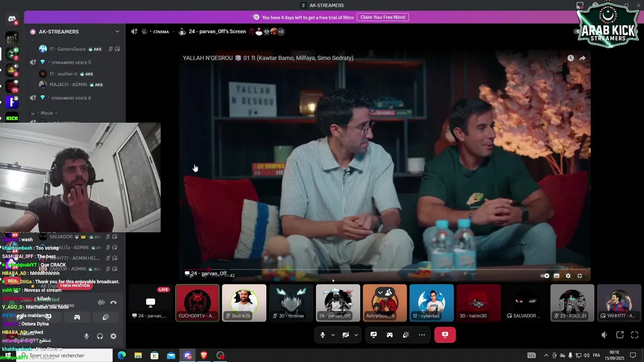Join STREAMERS VOICE 5 channel
This screenshot has height=362, width=644.
(71, 62)
